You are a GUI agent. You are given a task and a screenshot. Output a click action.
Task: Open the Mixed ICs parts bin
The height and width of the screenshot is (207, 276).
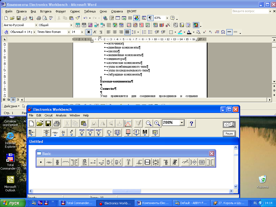point(90,133)
